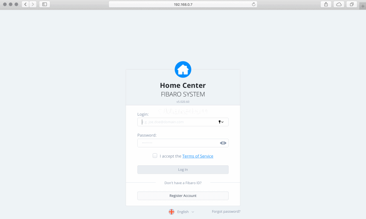Open the password autofill key icon
The width and height of the screenshot is (366, 219).
[x=221, y=122]
